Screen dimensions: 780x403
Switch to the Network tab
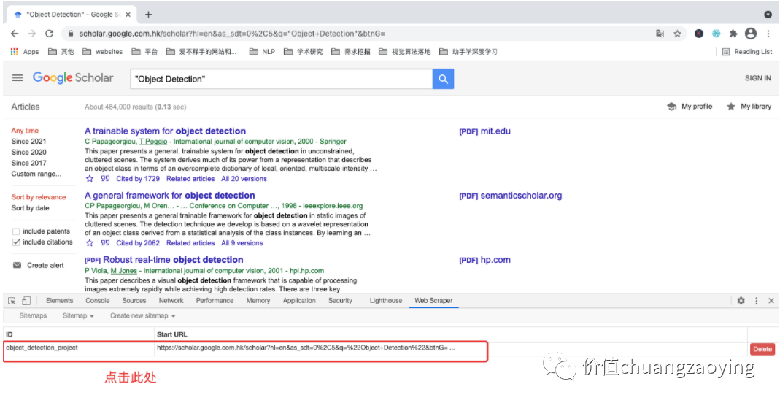171,301
